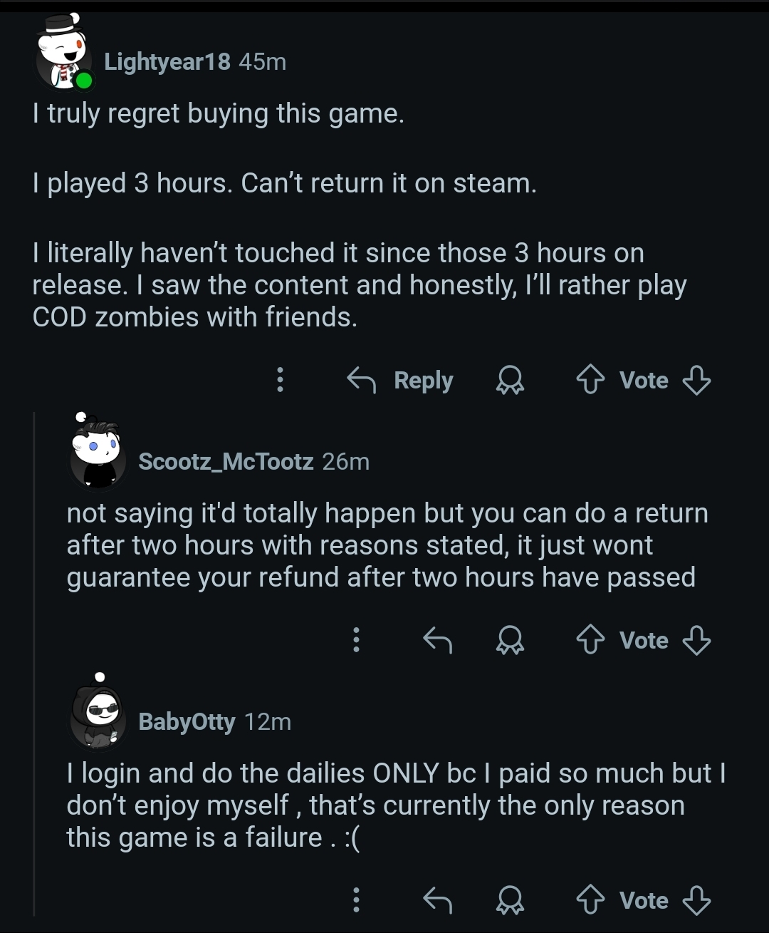The image size is (769, 933).
Task: Downvote Scootz_McTootz's comment
Action: (x=696, y=640)
